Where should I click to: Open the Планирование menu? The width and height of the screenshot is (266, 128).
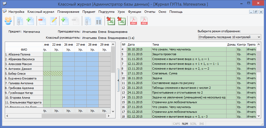(x=68, y=12)
